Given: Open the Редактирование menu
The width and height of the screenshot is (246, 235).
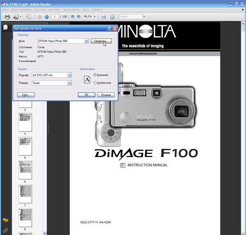Looking at the screenshot, I should 21,9.
